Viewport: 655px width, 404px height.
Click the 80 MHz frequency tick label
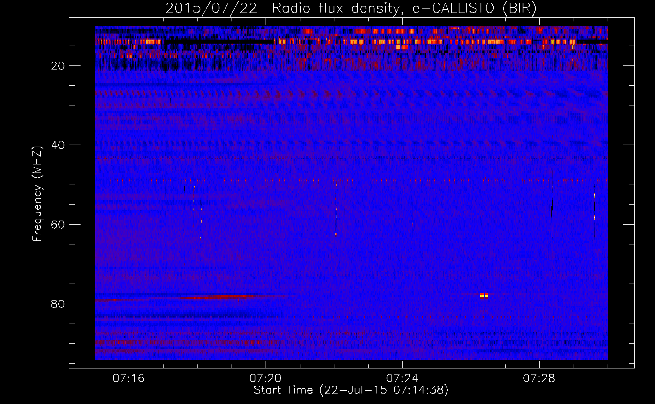tap(58, 304)
